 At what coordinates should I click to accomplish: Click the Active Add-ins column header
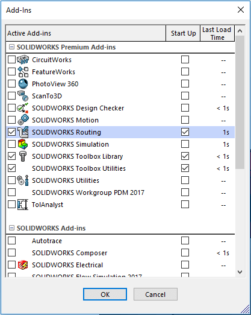(x=85, y=33)
